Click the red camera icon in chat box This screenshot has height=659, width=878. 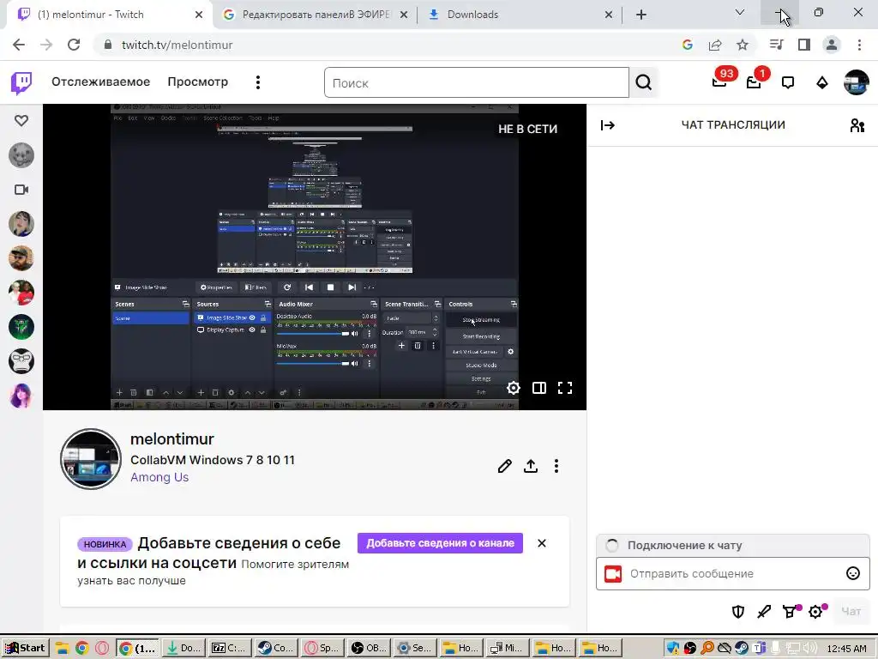pos(613,574)
